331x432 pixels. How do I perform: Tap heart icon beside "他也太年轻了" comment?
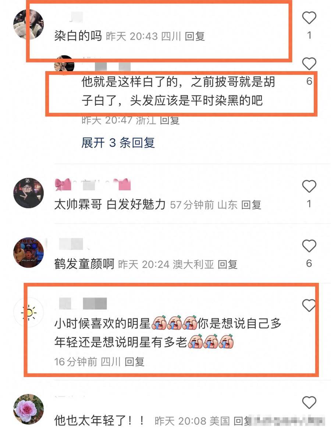(309, 403)
